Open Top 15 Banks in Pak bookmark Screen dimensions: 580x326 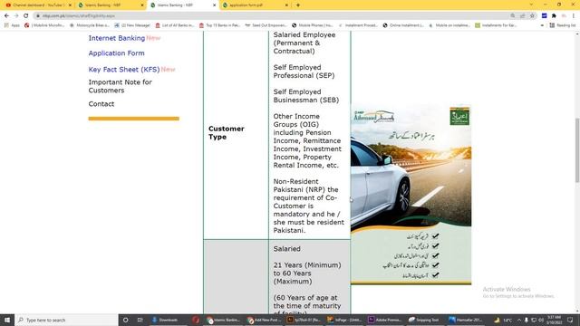point(219,25)
